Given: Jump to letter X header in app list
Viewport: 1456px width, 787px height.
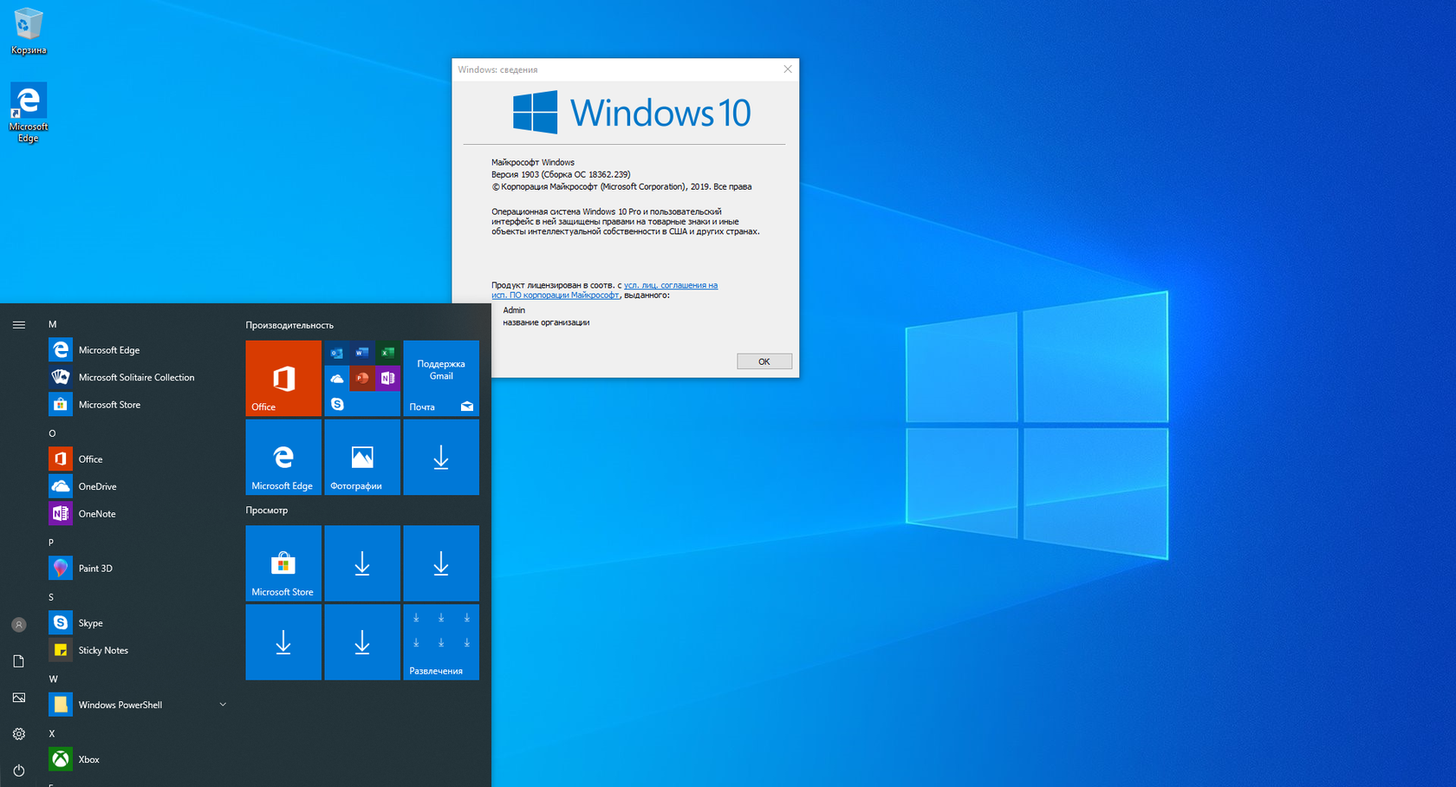Looking at the screenshot, I should pyautogui.click(x=52, y=733).
